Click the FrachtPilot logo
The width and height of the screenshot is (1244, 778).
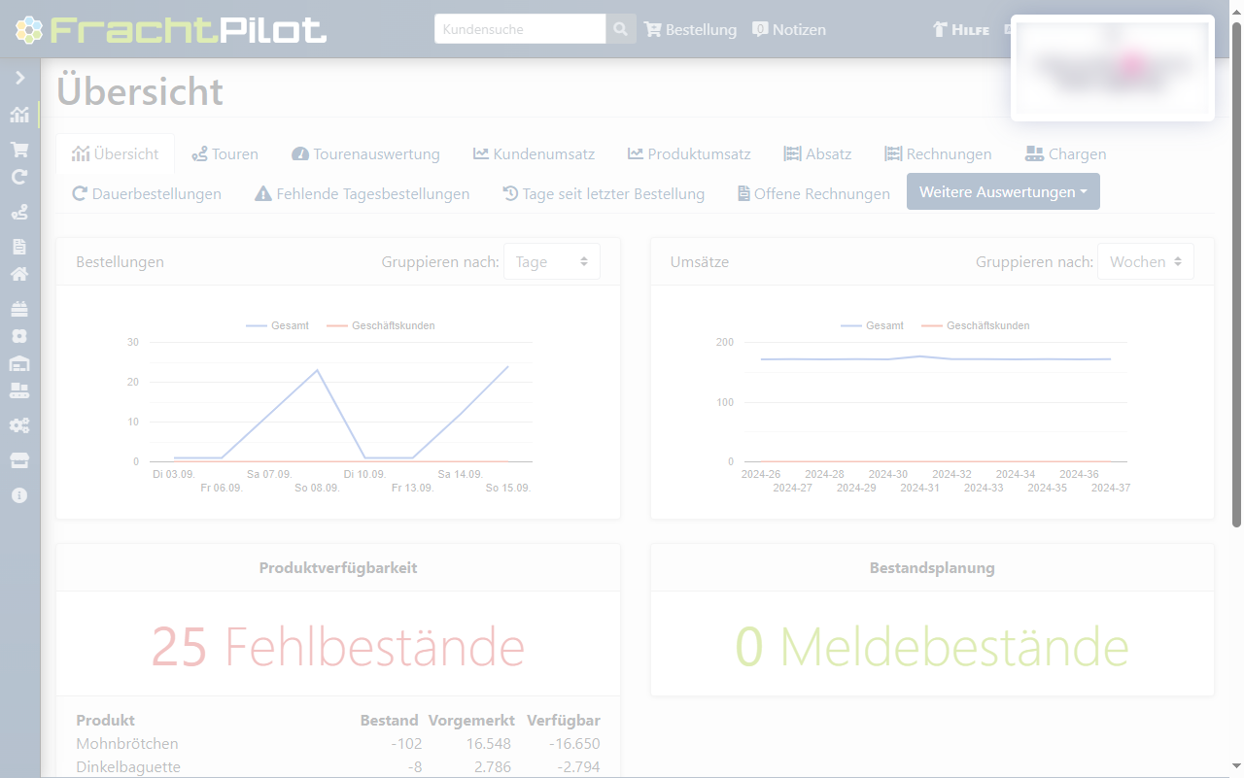pos(171,29)
